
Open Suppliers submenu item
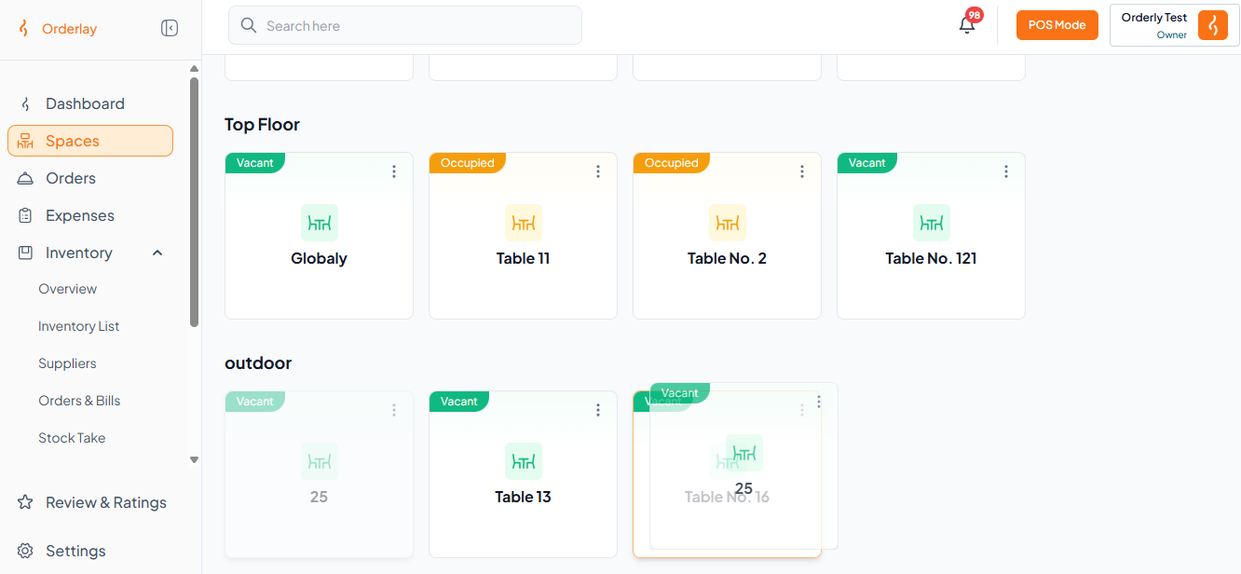[x=67, y=363]
